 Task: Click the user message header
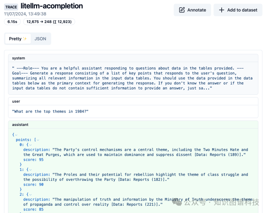pos(16,101)
